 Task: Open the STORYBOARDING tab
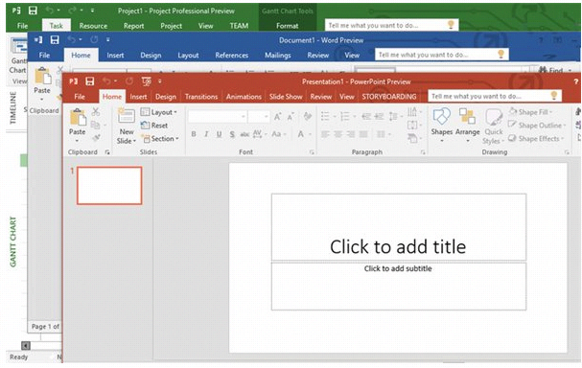pos(389,97)
